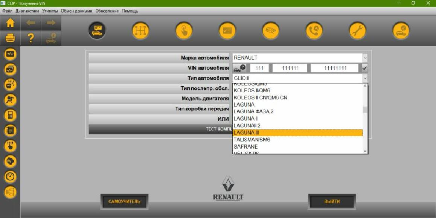The image size is (436, 218).
Task: Choose LAGUNA III highlighted entry
Action: click(x=297, y=133)
